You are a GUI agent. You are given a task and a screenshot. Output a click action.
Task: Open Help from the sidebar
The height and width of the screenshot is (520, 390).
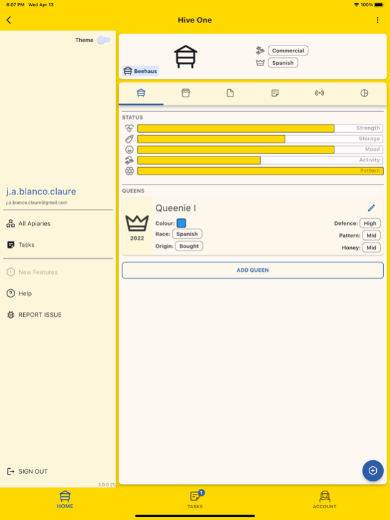58,294
